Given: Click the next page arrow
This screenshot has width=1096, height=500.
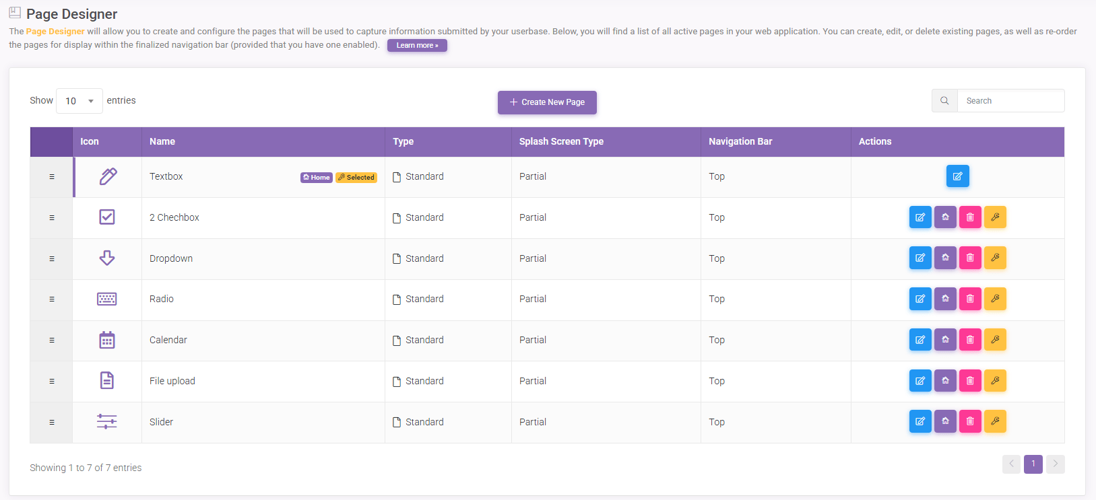Looking at the screenshot, I should point(1056,464).
